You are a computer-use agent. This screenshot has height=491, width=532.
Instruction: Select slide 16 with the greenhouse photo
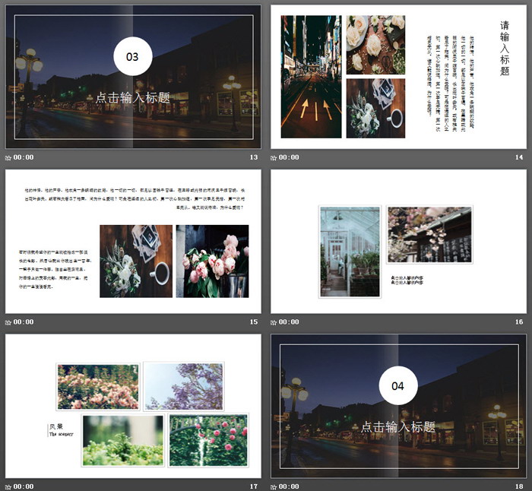point(398,241)
